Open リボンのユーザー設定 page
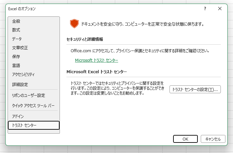Screen dimensions: 233x153 coord(29,96)
